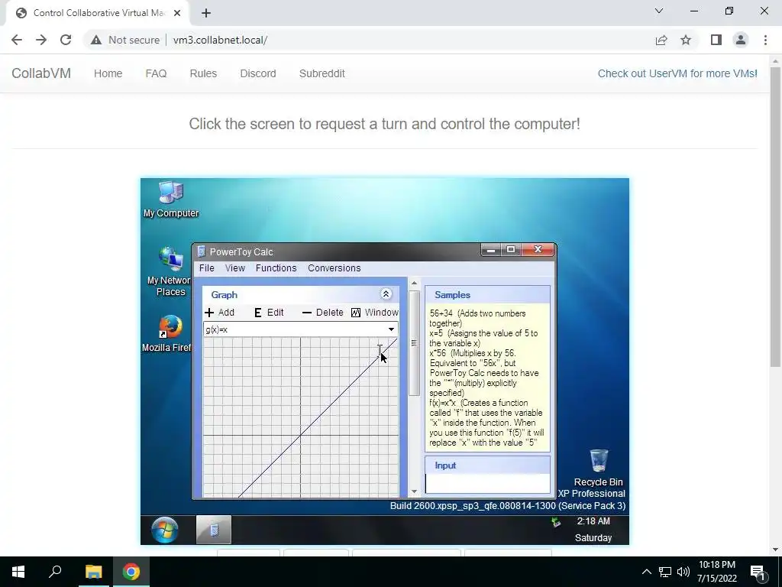Click the splitter grip between Graph and Samples

pos(413,343)
